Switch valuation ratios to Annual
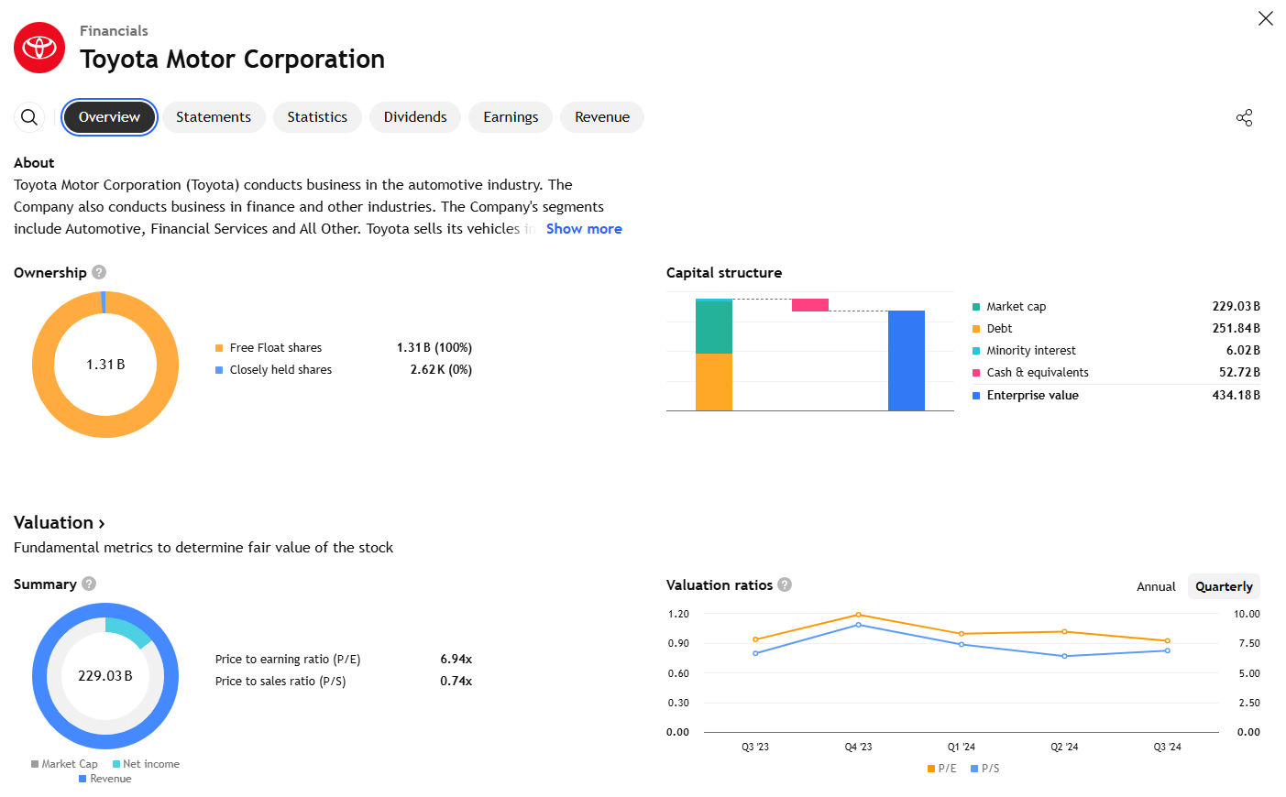This screenshot has width=1286, height=797. [1156, 586]
